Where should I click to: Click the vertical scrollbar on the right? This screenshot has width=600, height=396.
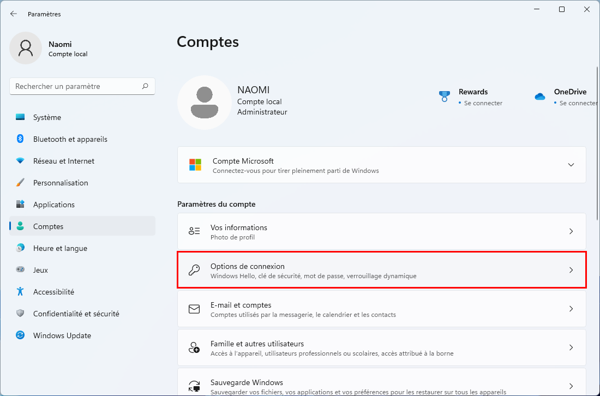point(598,143)
